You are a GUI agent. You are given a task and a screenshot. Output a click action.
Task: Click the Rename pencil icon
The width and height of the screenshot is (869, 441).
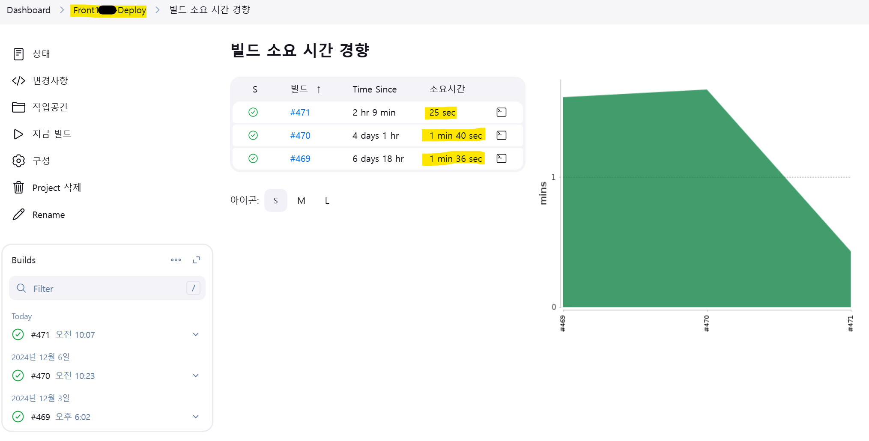(18, 215)
